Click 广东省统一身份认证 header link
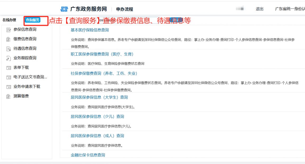The image size is (305, 164). pyautogui.click(x=290, y=9)
